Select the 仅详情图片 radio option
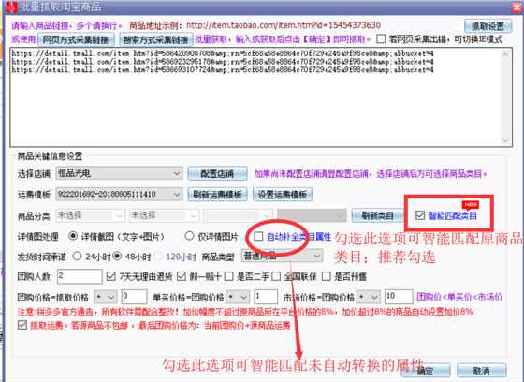 point(189,236)
